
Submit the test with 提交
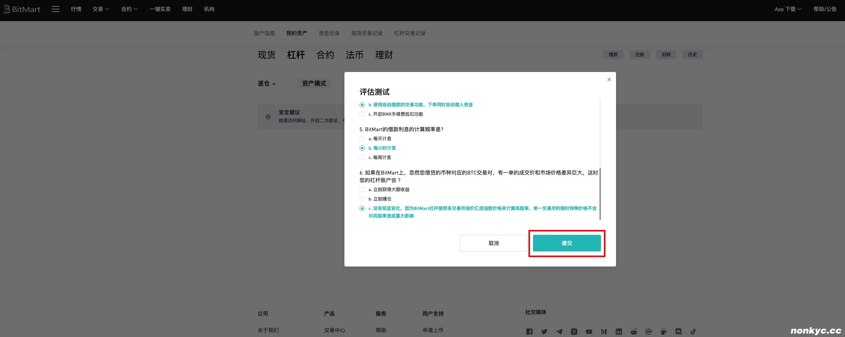click(x=567, y=243)
